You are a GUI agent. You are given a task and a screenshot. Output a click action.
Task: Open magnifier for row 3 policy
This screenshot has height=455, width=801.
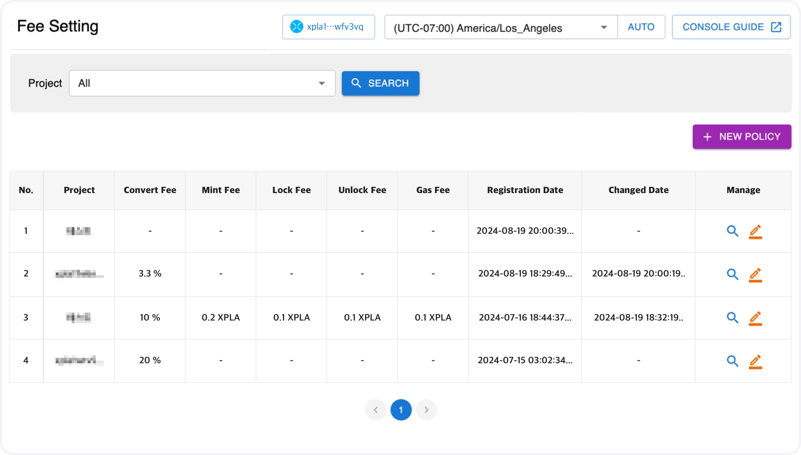pos(732,317)
